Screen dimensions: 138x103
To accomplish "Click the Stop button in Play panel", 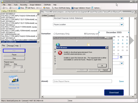I will click(x=14, y=58).
